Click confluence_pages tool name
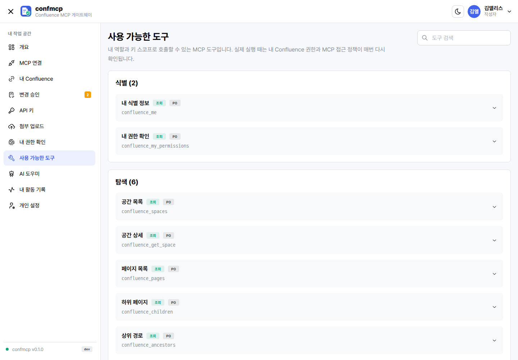This screenshot has width=518, height=360. (x=143, y=278)
